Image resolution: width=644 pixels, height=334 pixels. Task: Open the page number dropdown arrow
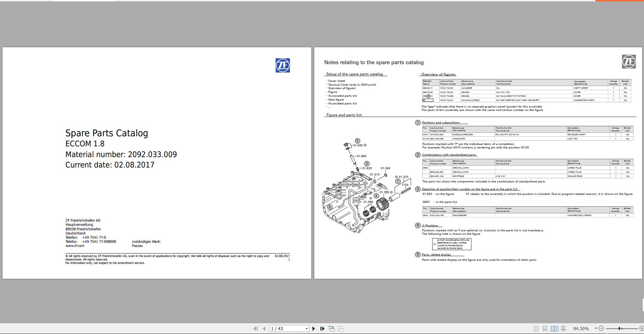pyautogui.click(x=307, y=328)
